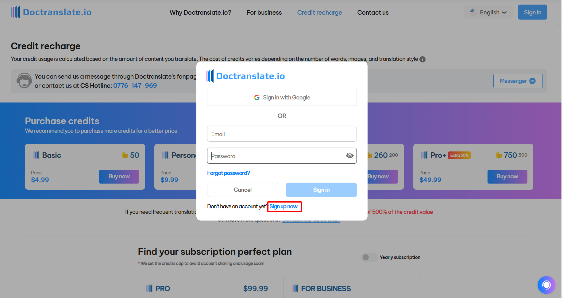Open the floating chat support bubble
The height and width of the screenshot is (298, 563).
pyautogui.click(x=546, y=285)
